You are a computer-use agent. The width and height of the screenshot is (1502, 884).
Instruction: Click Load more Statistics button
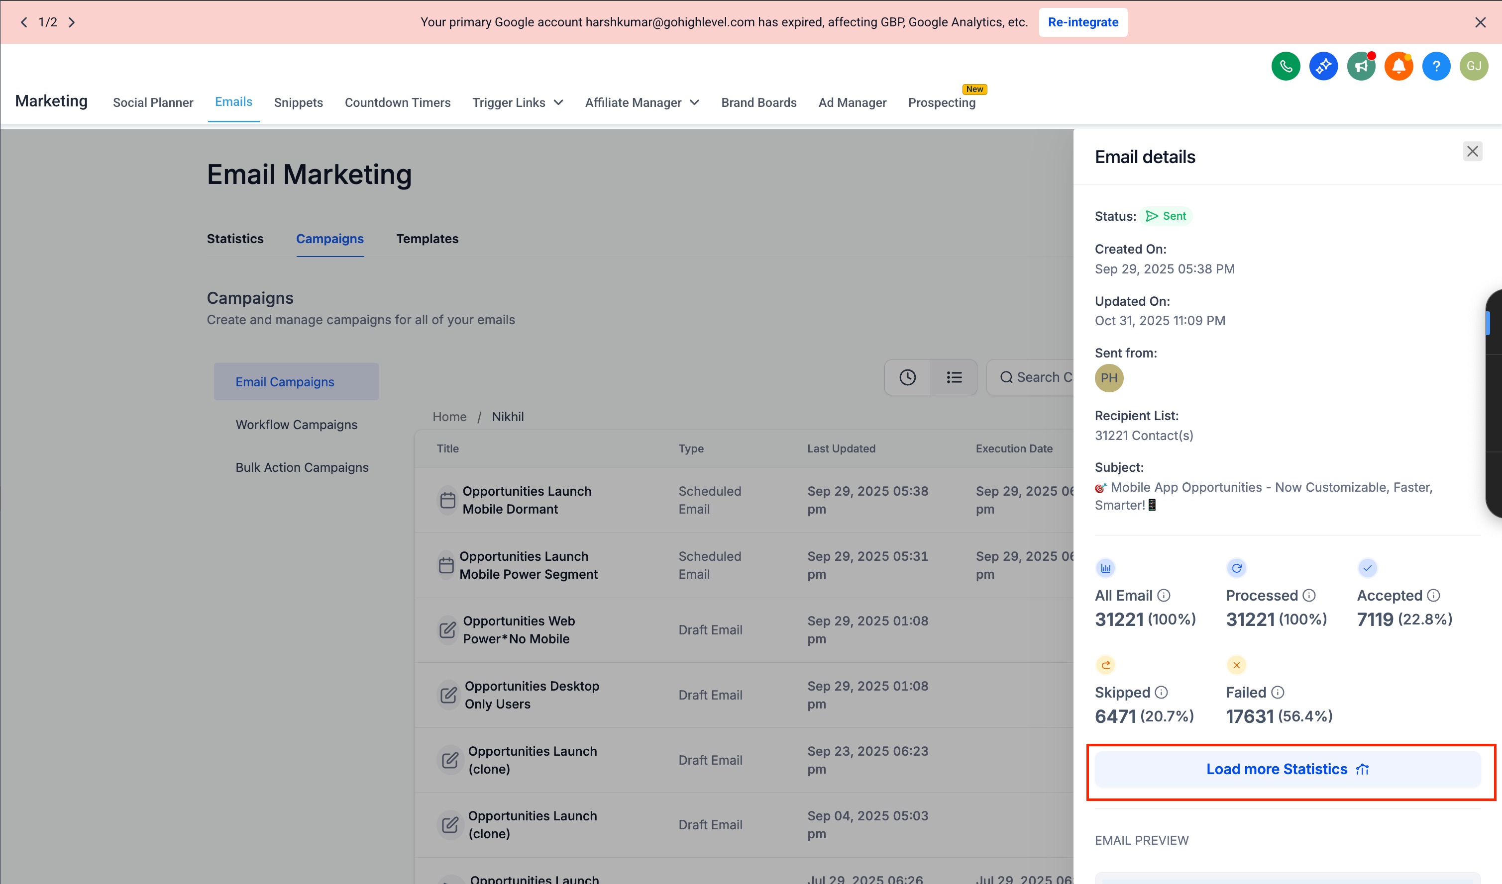(x=1287, y=769)
